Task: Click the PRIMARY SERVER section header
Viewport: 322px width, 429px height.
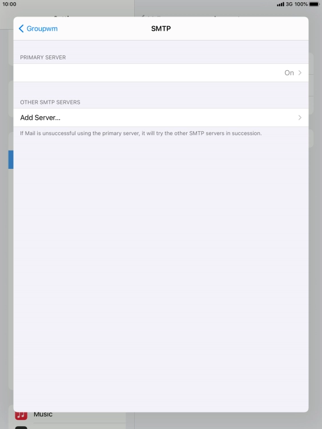Action: pos(43,58)
